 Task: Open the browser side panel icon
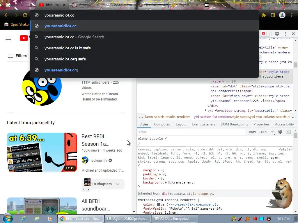click(x=273, y=15)
